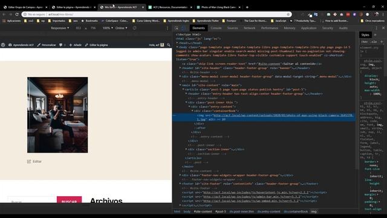Click the admin bar search magnifier
387x218 pixels.
click(169, 45)
